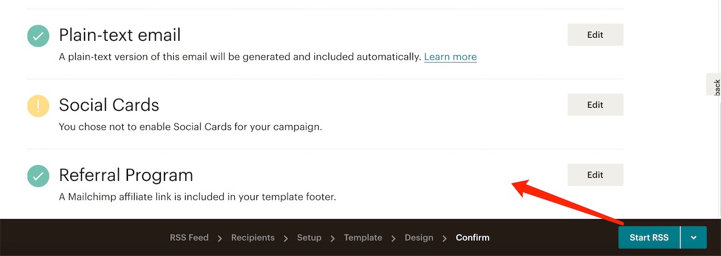Open the dropdown arrow next to Start RSS

694,237
